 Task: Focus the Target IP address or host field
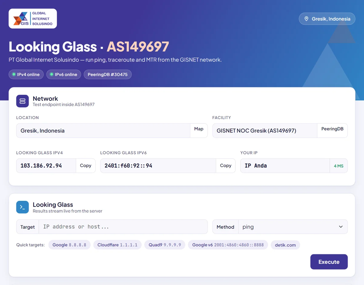point(123,227)
